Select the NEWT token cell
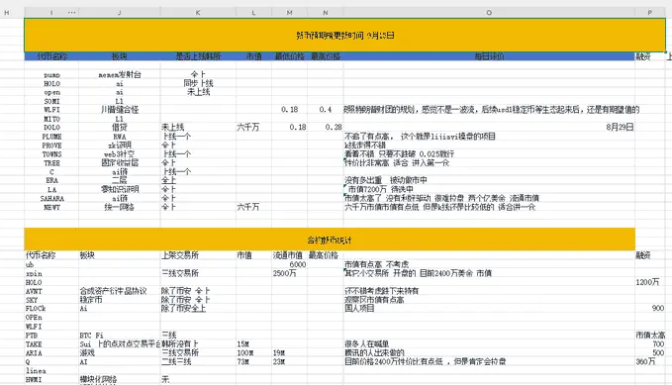This screenshot has width=672, height=385. [51, 207]
